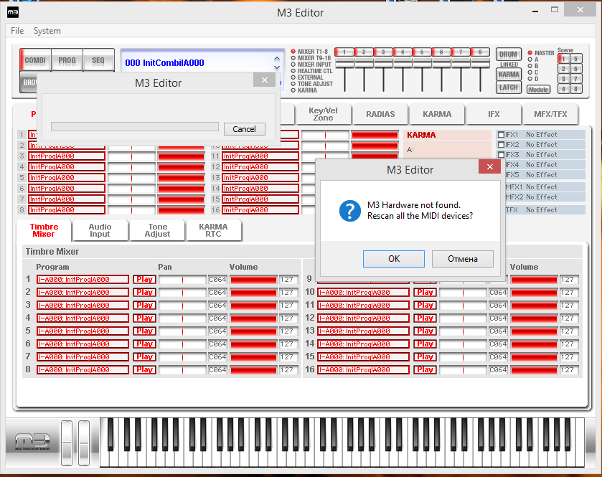The width and height of the screenshot is (602, 477).
Task: Select Scene 1
Action: coord(563,59)
